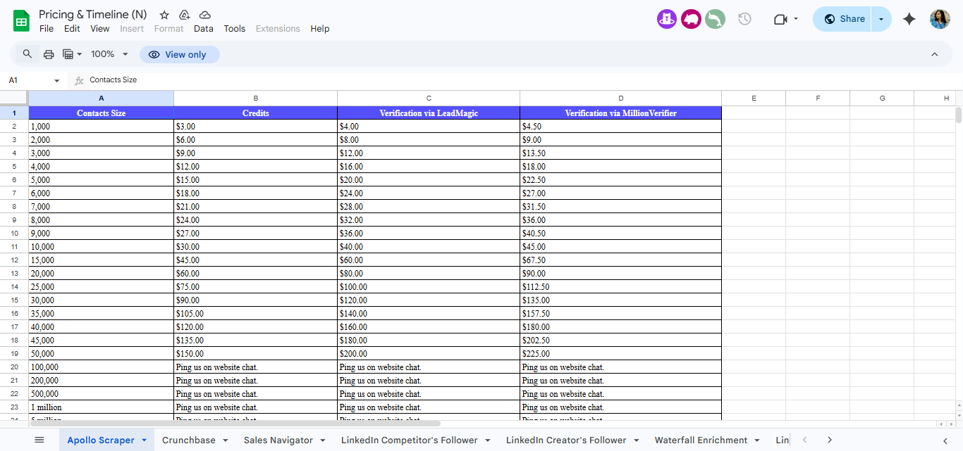Switch to the Sales Navigator sheet tab
963x451 pixels.
[279, 440]
